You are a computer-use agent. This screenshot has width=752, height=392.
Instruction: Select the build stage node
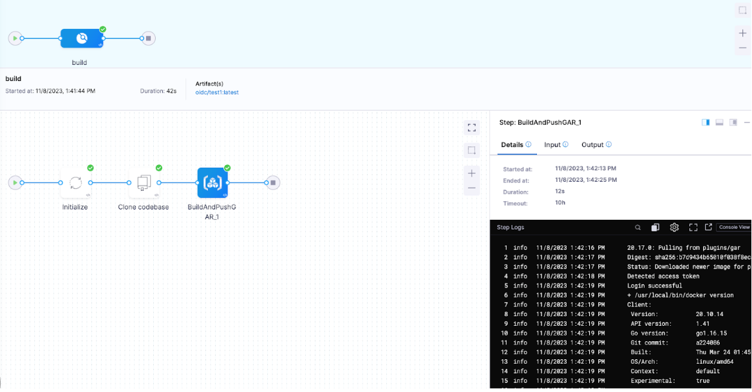pyautogui.click(x=82, y=39)
